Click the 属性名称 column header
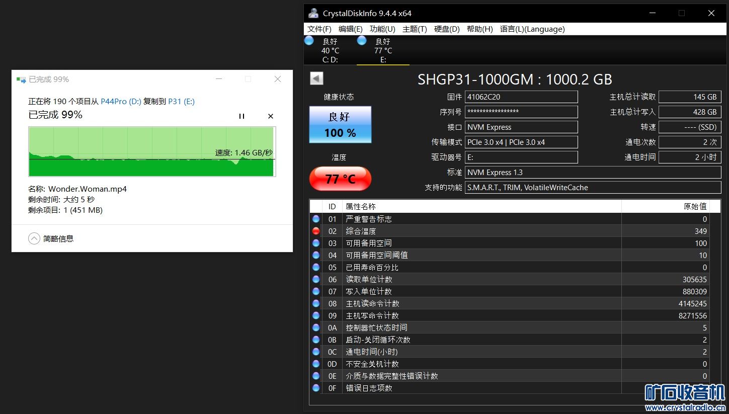The image size is (729, 414). 481,206
